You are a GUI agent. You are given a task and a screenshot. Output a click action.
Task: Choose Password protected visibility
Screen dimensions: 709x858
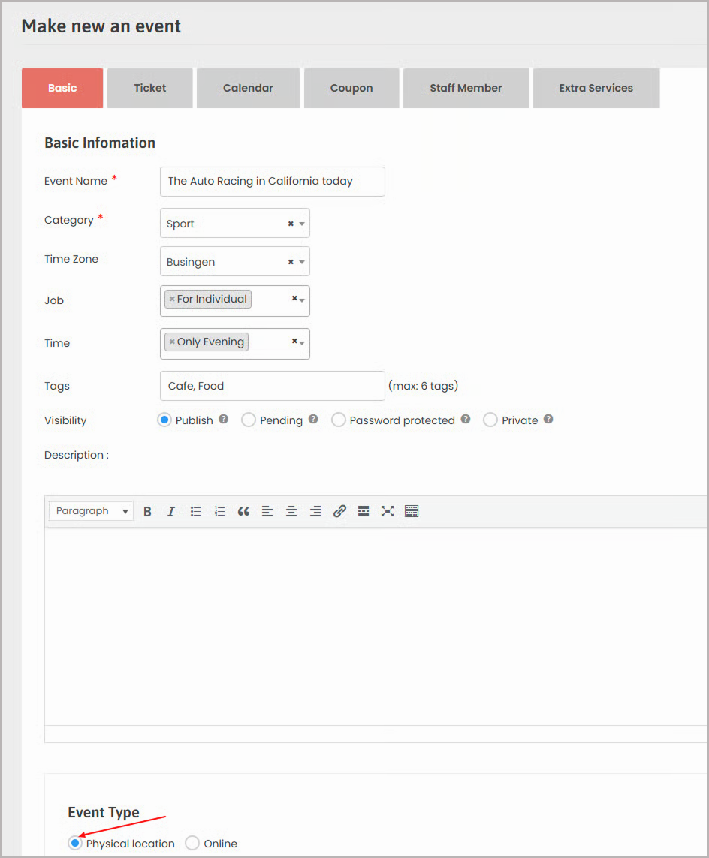coord(339,420)
